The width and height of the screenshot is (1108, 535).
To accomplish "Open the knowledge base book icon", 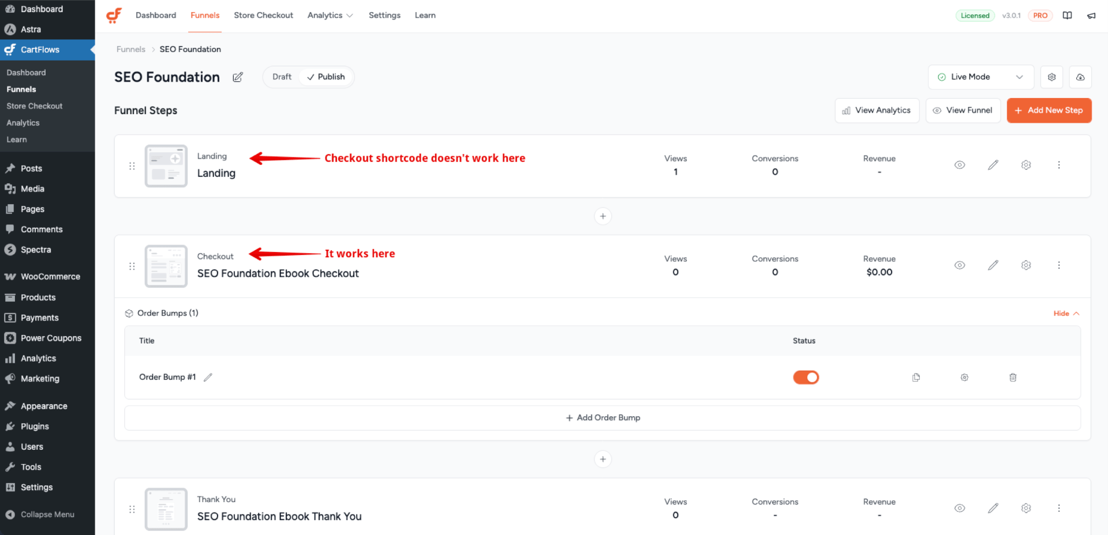I will point(1068,16).
